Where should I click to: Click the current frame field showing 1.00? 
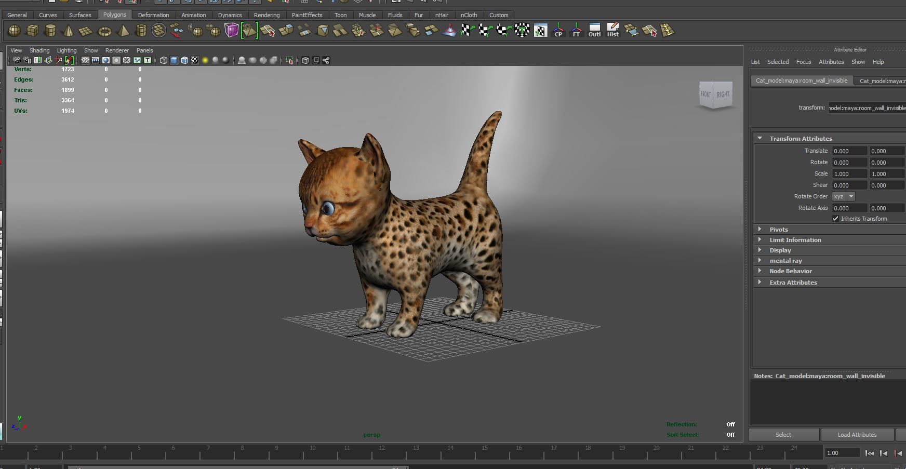click(x=842, y=453)
